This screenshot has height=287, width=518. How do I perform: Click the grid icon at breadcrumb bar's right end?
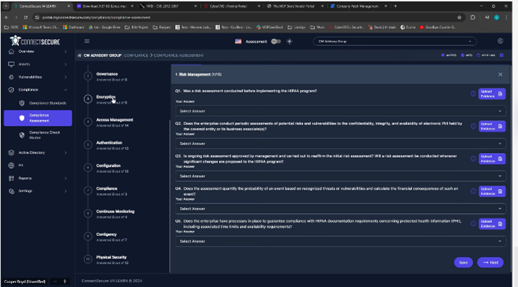(501, 55)
